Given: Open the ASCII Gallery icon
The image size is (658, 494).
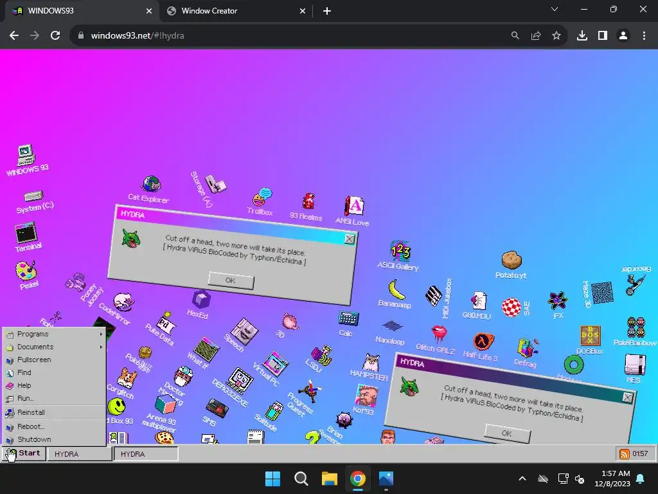Looking at the screenshot, I should (x=400, y=251).
